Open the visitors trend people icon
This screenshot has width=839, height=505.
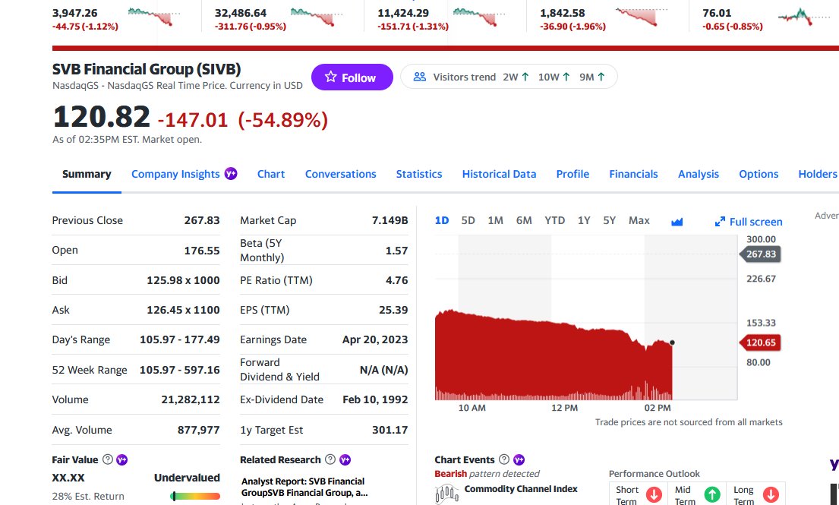[420, 77]
